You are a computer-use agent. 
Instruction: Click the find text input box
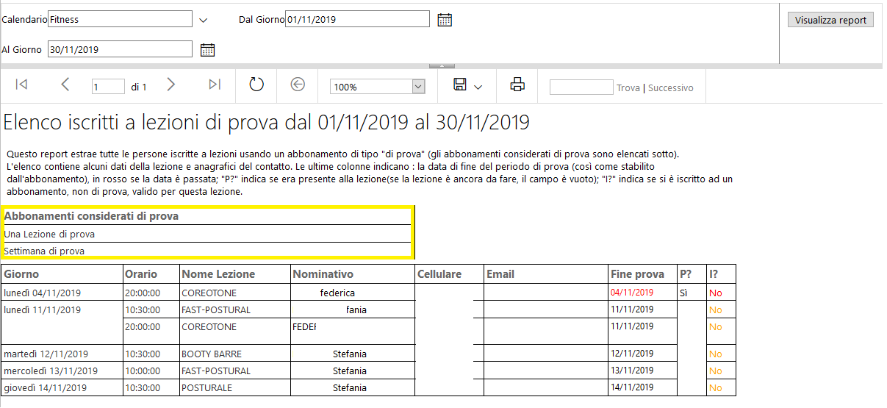click(x=581, y=87)
